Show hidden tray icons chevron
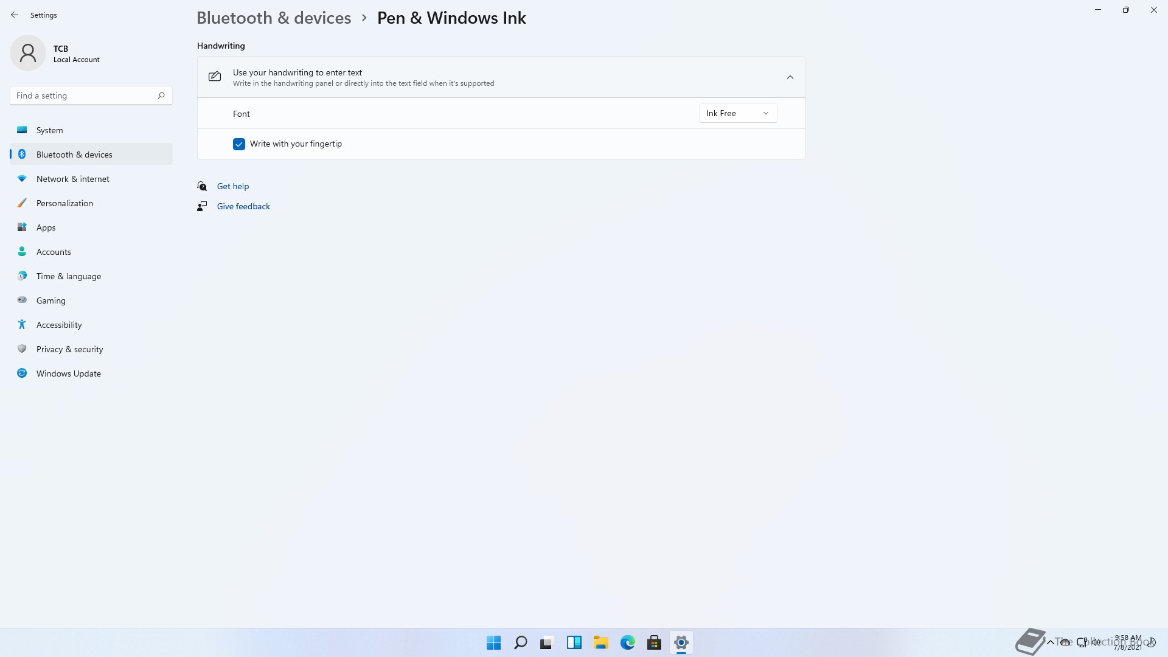The height and width of the screenshot is (657, 1168). point(1051,642)
